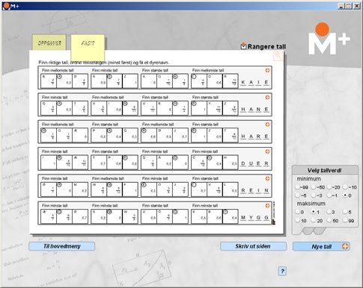The height and width of the screenshot is (288, 363).
Task: Click orange plus icon in KAIE row
Action: click(267, 70)
